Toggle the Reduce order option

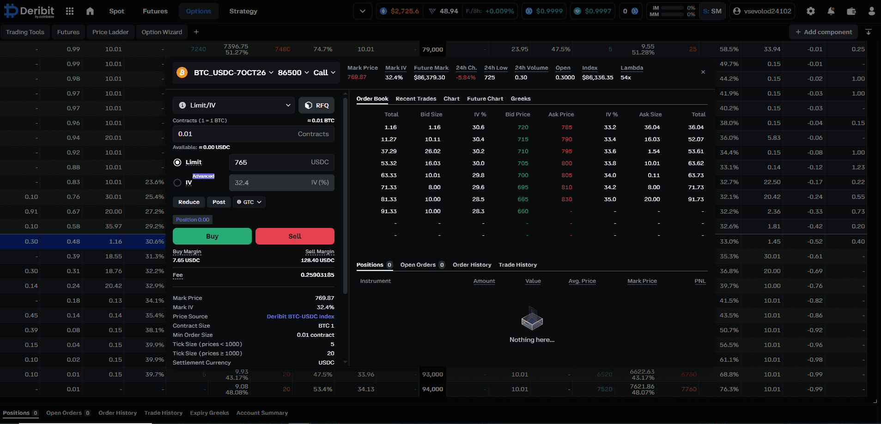point(189,202)
